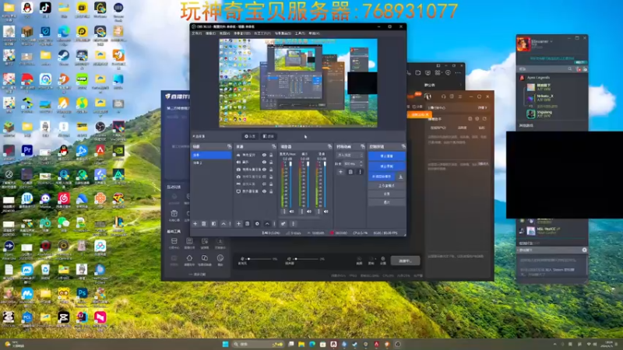This screenshot has width=623, height=350.
Task: Open Edit menu in OBS menu bar
Action: [x=210, y=33]
